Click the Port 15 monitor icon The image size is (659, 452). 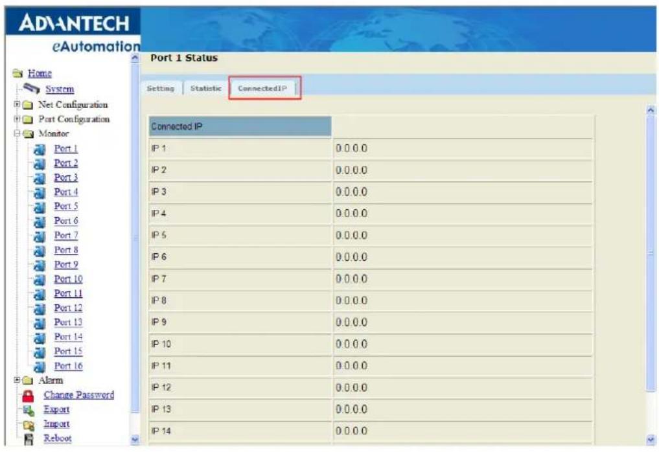click(x=39, y=352)
